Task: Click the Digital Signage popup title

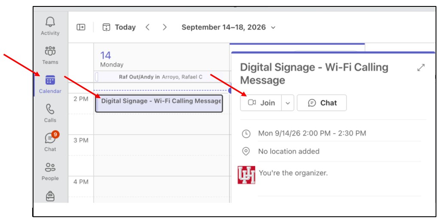Action: coord(314,74)
